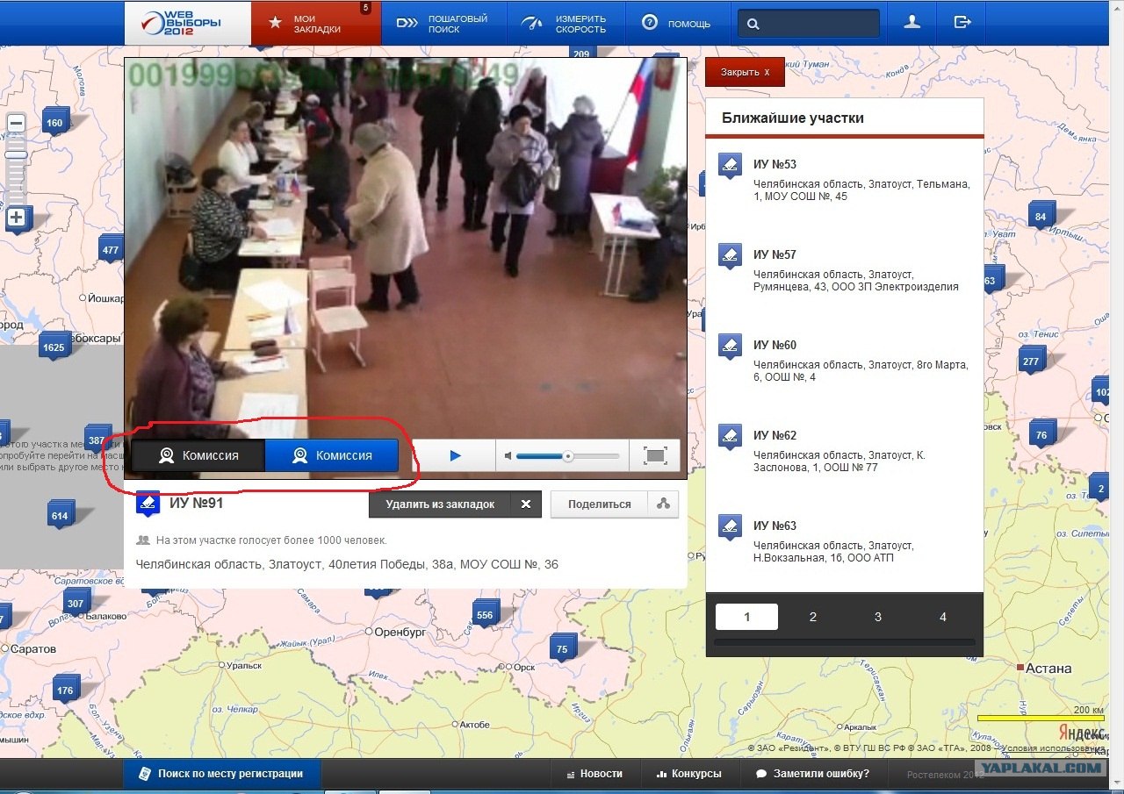Go to page 2 of nearby stations
The width and height of the screenshot is (1124, 794).
coord(812,617)
